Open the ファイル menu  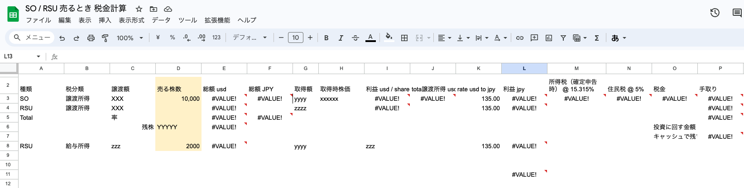38,20
